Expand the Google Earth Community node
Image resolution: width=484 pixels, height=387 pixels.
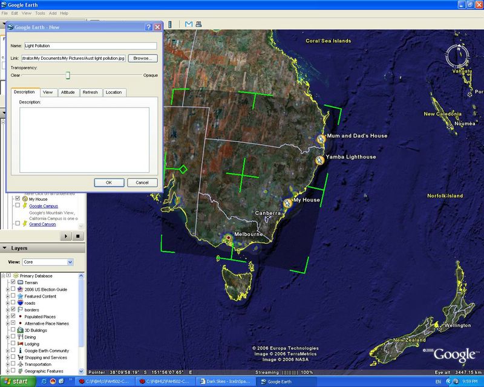8,351
